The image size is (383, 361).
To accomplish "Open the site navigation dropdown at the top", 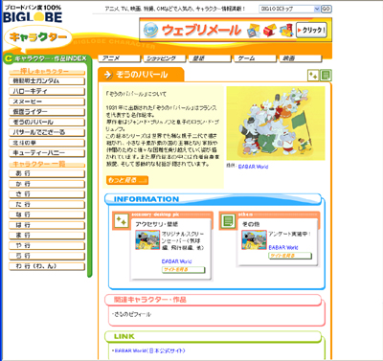I will (x=289, y=9).
